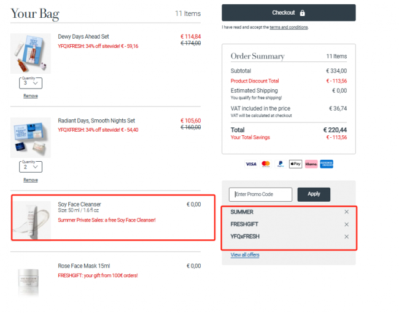Image resolution: width=399 pixels, height=313 pixels.
Task: Remove Dewy Days Ahead Set from bag
Action: (31, 96)
